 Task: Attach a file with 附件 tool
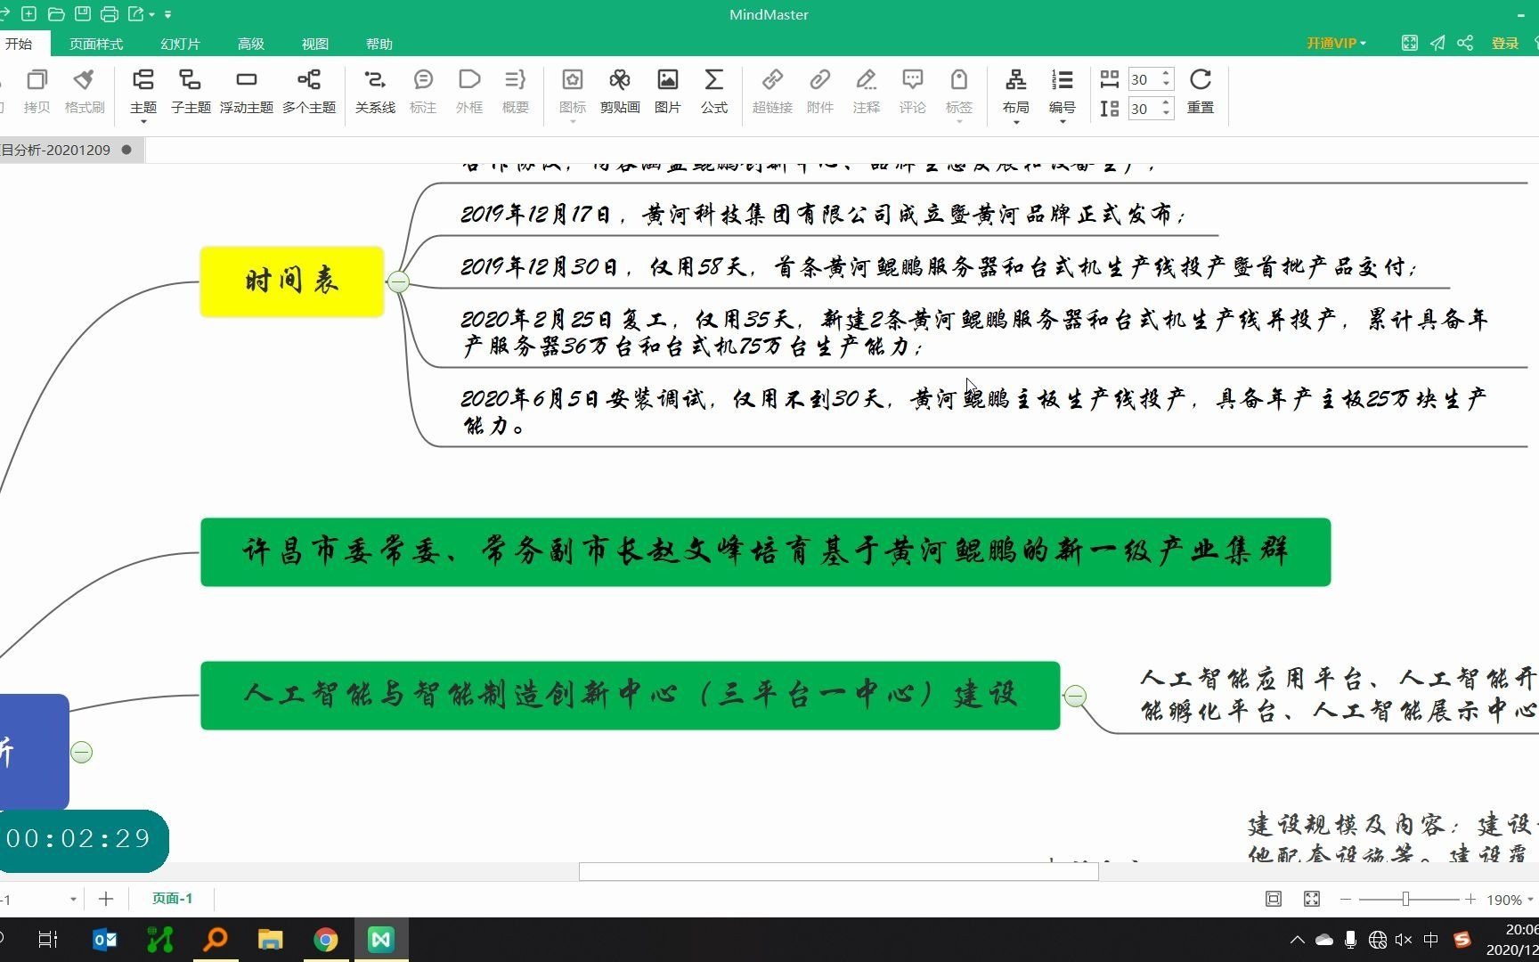[x=819, y=92]
